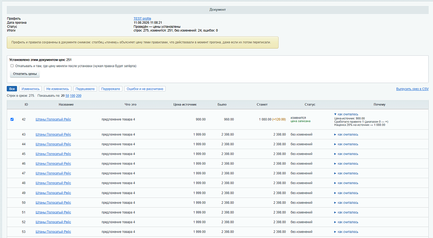Screen dimensions: 433x238
Task: Click the Что это column header
Action: click(130, 104)
